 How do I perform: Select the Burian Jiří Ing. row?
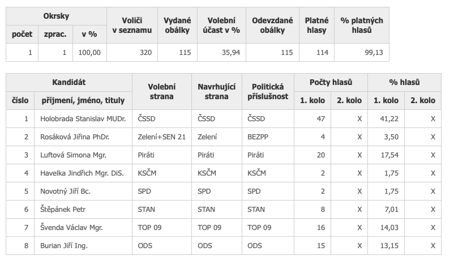(x=64, y=246)
